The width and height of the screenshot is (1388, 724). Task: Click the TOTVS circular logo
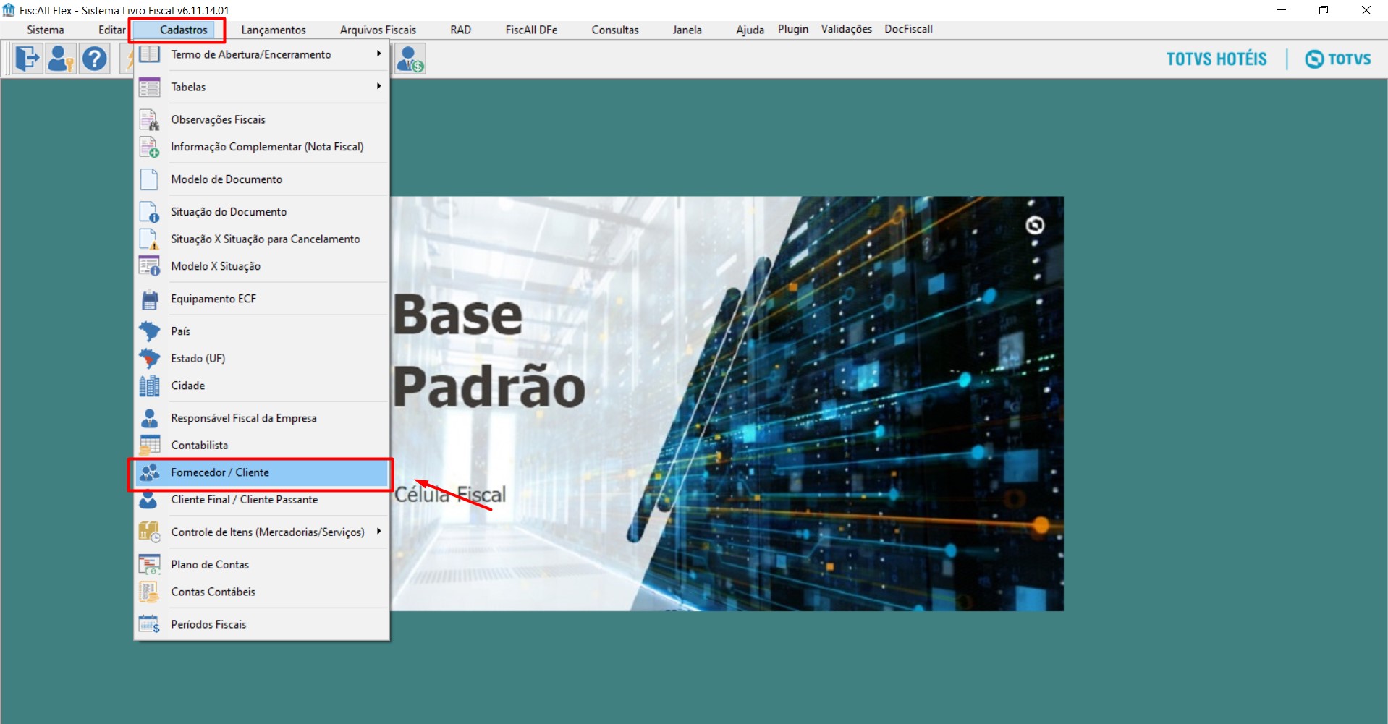(x=1314, y=59)
